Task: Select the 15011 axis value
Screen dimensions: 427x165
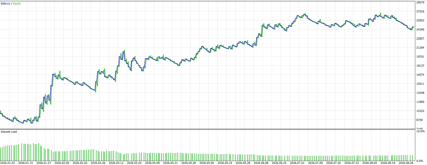Action: [420, 84]
